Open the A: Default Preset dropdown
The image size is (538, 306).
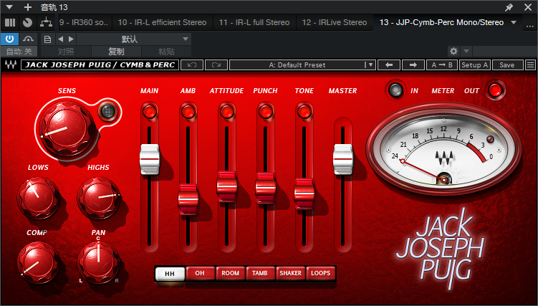click(x=302, y=64)
